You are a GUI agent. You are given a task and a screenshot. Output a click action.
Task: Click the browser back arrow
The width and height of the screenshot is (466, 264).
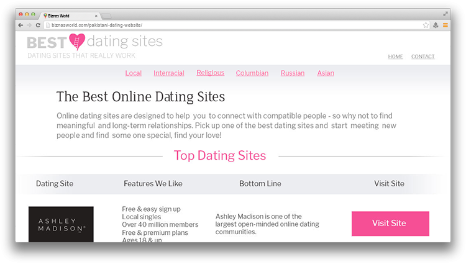pyautogui.click(x=21, y=25)
